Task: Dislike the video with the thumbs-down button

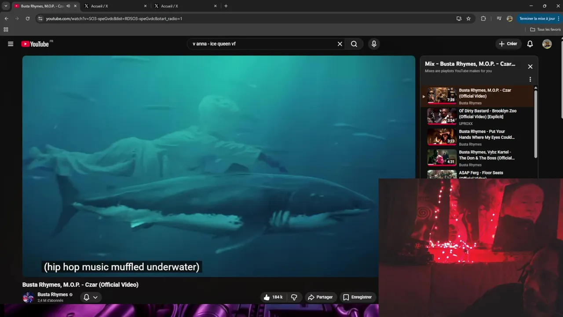Action: [x=294, y=297]
